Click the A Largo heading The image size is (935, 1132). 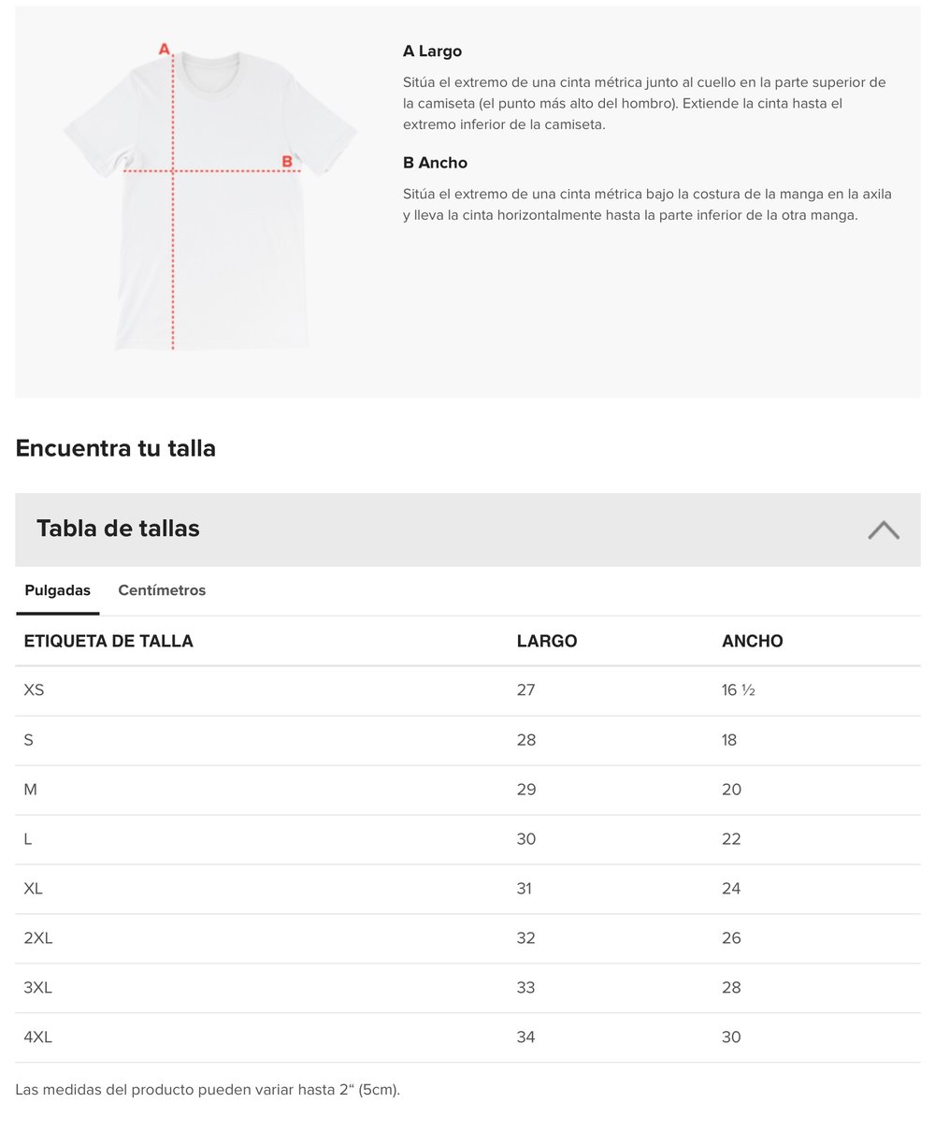click(432, 51)
